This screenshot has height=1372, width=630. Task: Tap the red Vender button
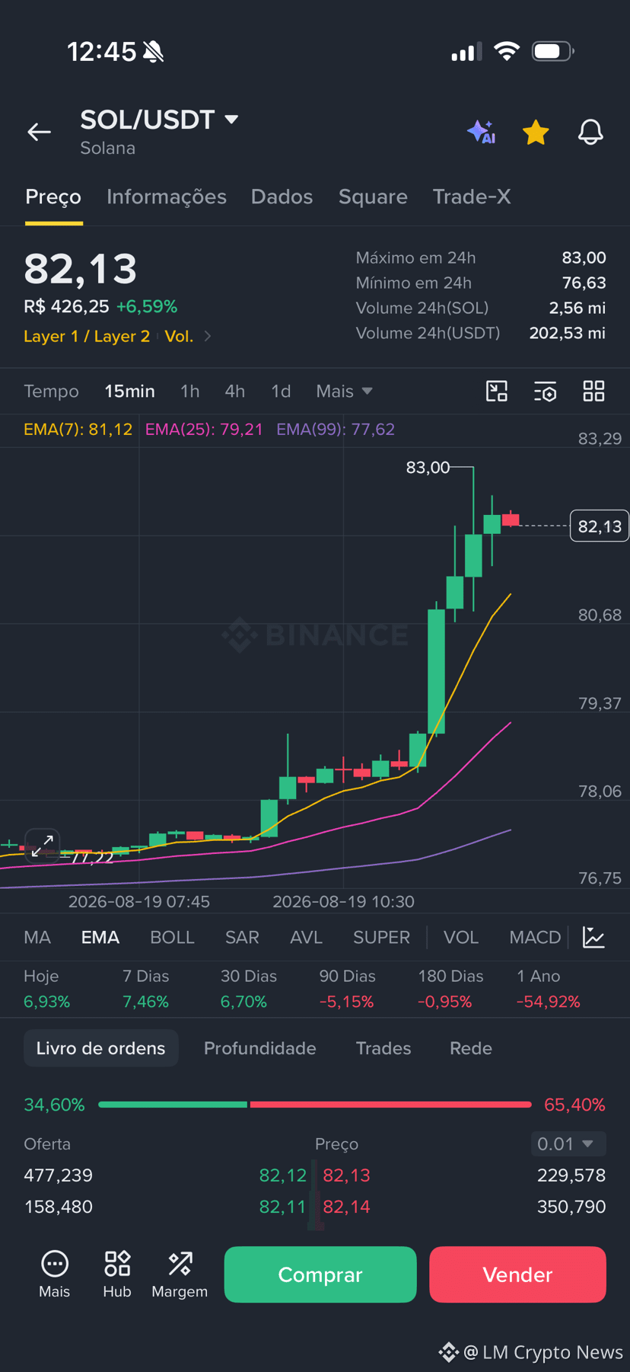pos(517,1274)
